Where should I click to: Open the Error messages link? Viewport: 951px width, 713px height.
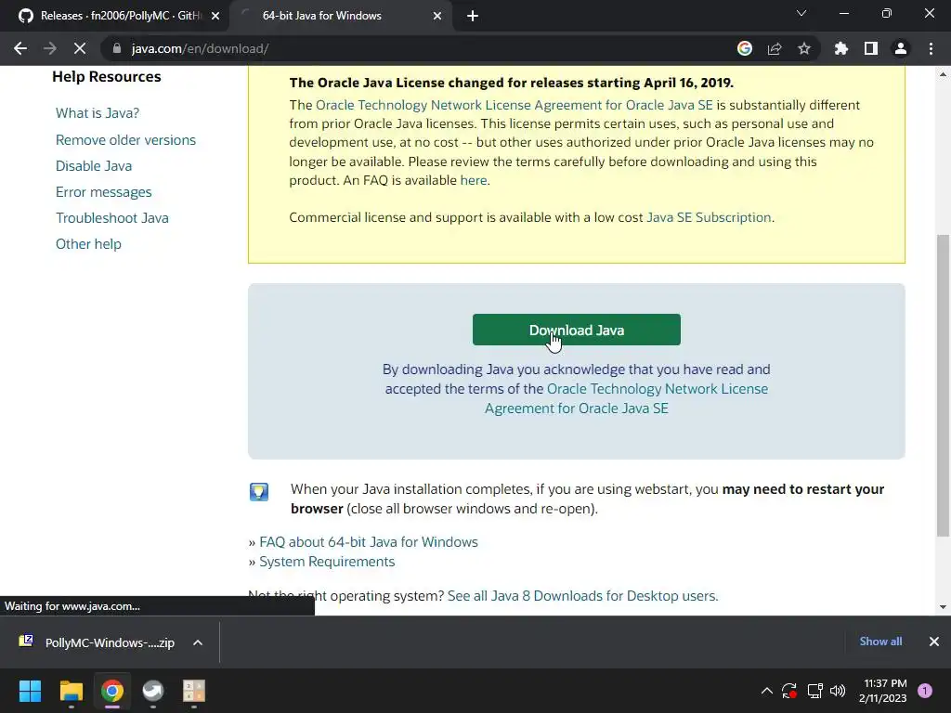click(x=104, y=191)
